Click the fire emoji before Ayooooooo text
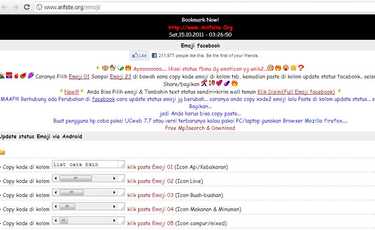This screenshot has width=375, height=230. pyautogui.click(x=128, y=68)
